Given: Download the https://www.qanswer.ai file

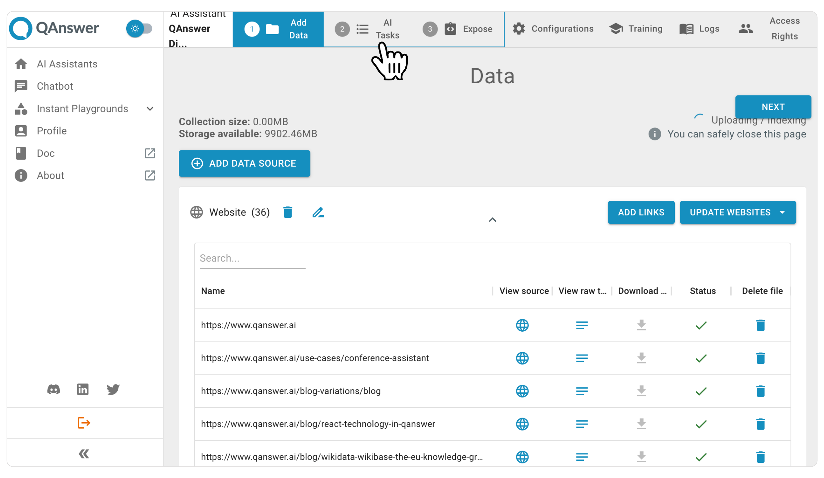Looking at the screenshot, I should (641, 325).
